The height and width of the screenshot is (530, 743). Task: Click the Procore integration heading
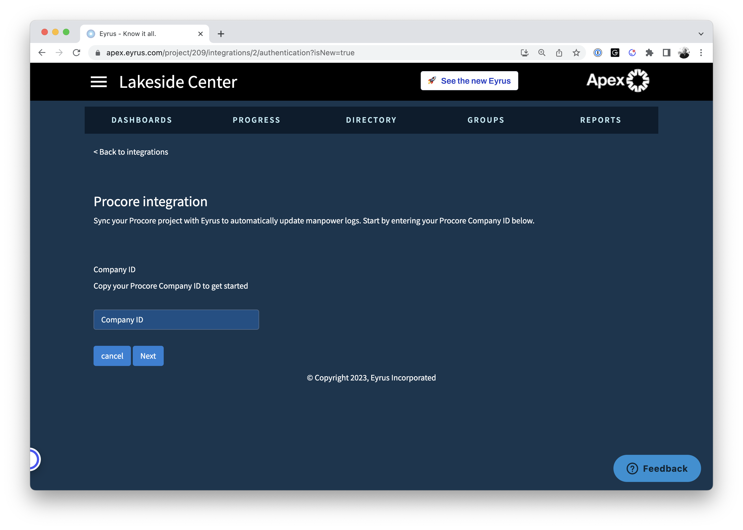click(150, 201)
